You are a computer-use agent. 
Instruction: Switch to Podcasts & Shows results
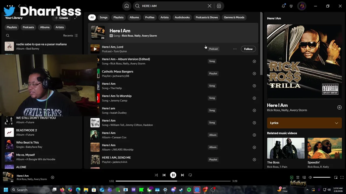(207, 18)
